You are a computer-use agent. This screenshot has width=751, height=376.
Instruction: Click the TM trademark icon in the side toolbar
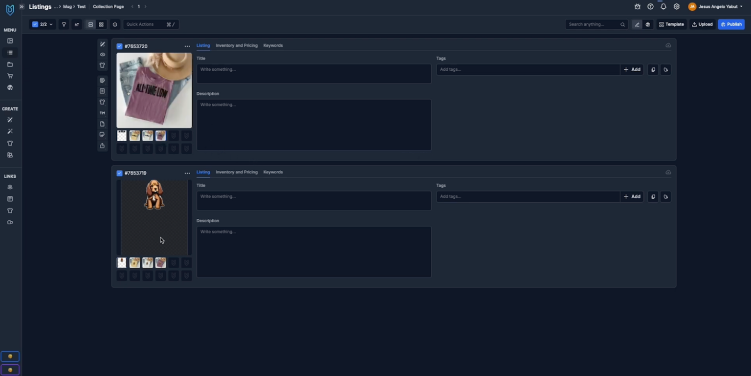click(x=102, y=113)
